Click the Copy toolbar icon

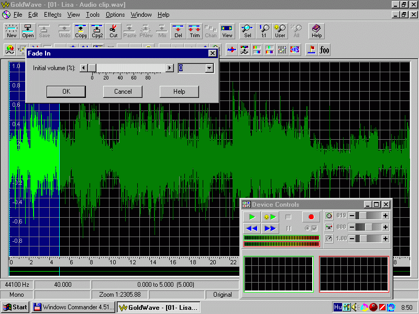81,31
